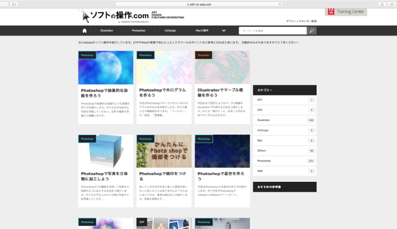This screenshot has width=397, height=229.
Task: Show all tabs overview icon
Action: (392, 5)
